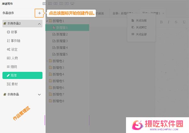Toggle strikethrough formatting with S
This screenshot has width=189, height=133.
[176, 22]
